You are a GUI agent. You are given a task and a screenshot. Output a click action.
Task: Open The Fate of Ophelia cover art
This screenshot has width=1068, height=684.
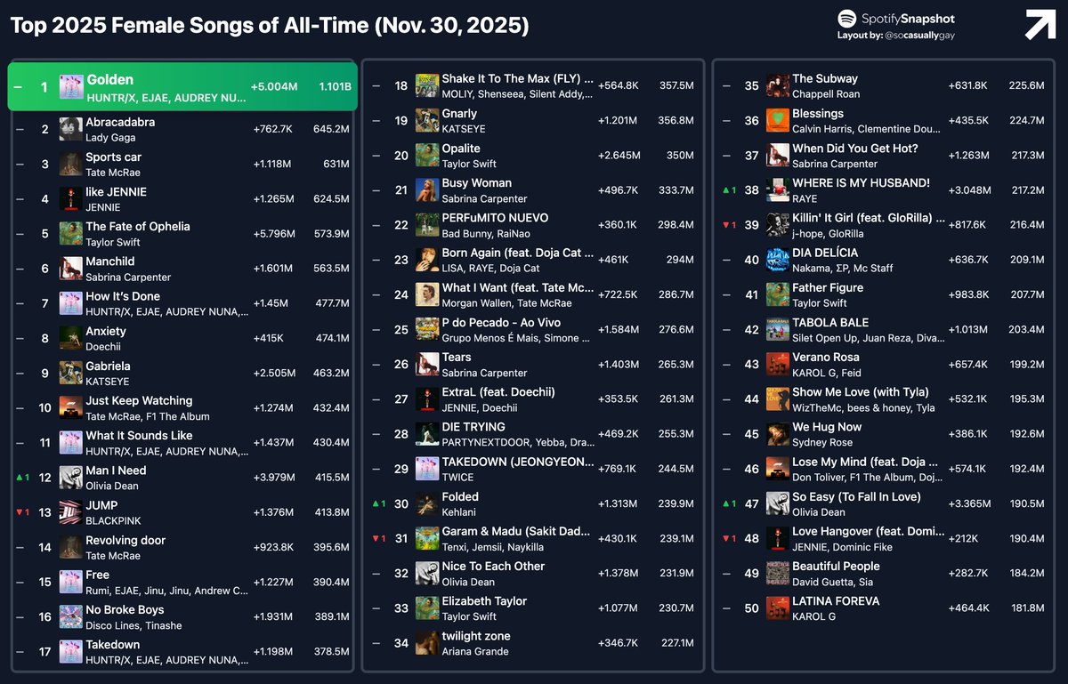[71, 233]
